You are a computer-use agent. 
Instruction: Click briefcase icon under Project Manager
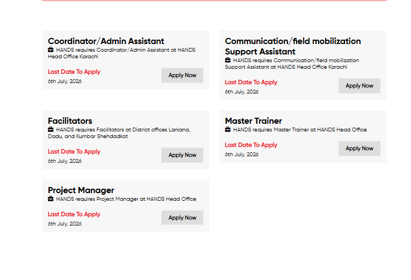[51, 199]
